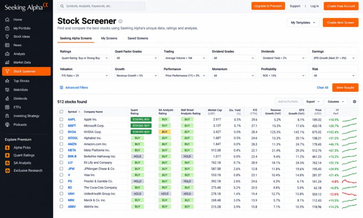Image resolution: width=363 pixels, height=218 pixels.
Task: Sort by Symbol column arrows
Action: (x=79, y=112)
